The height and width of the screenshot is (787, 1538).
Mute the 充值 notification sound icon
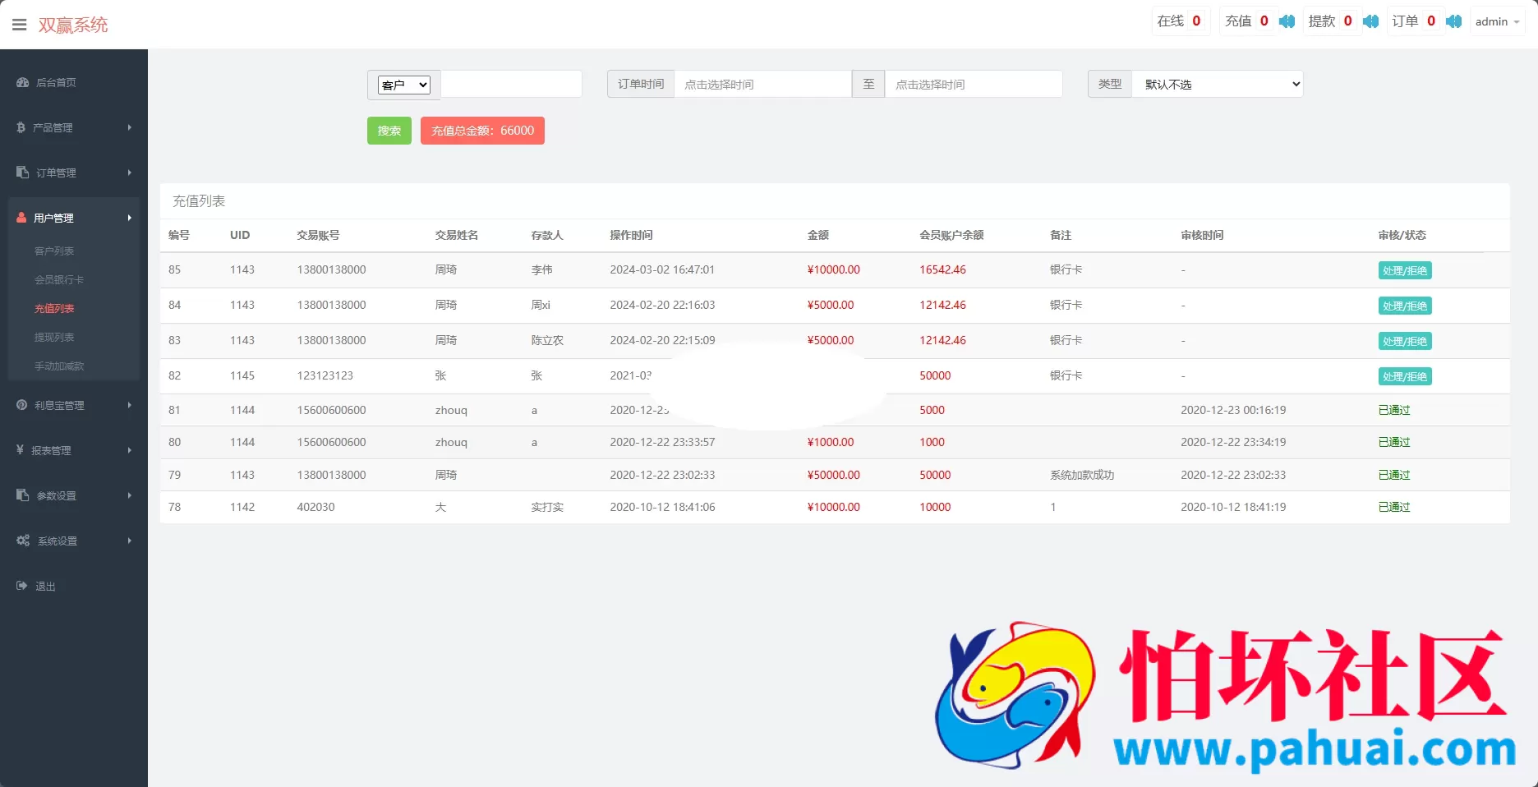[x=1287, y=21]
